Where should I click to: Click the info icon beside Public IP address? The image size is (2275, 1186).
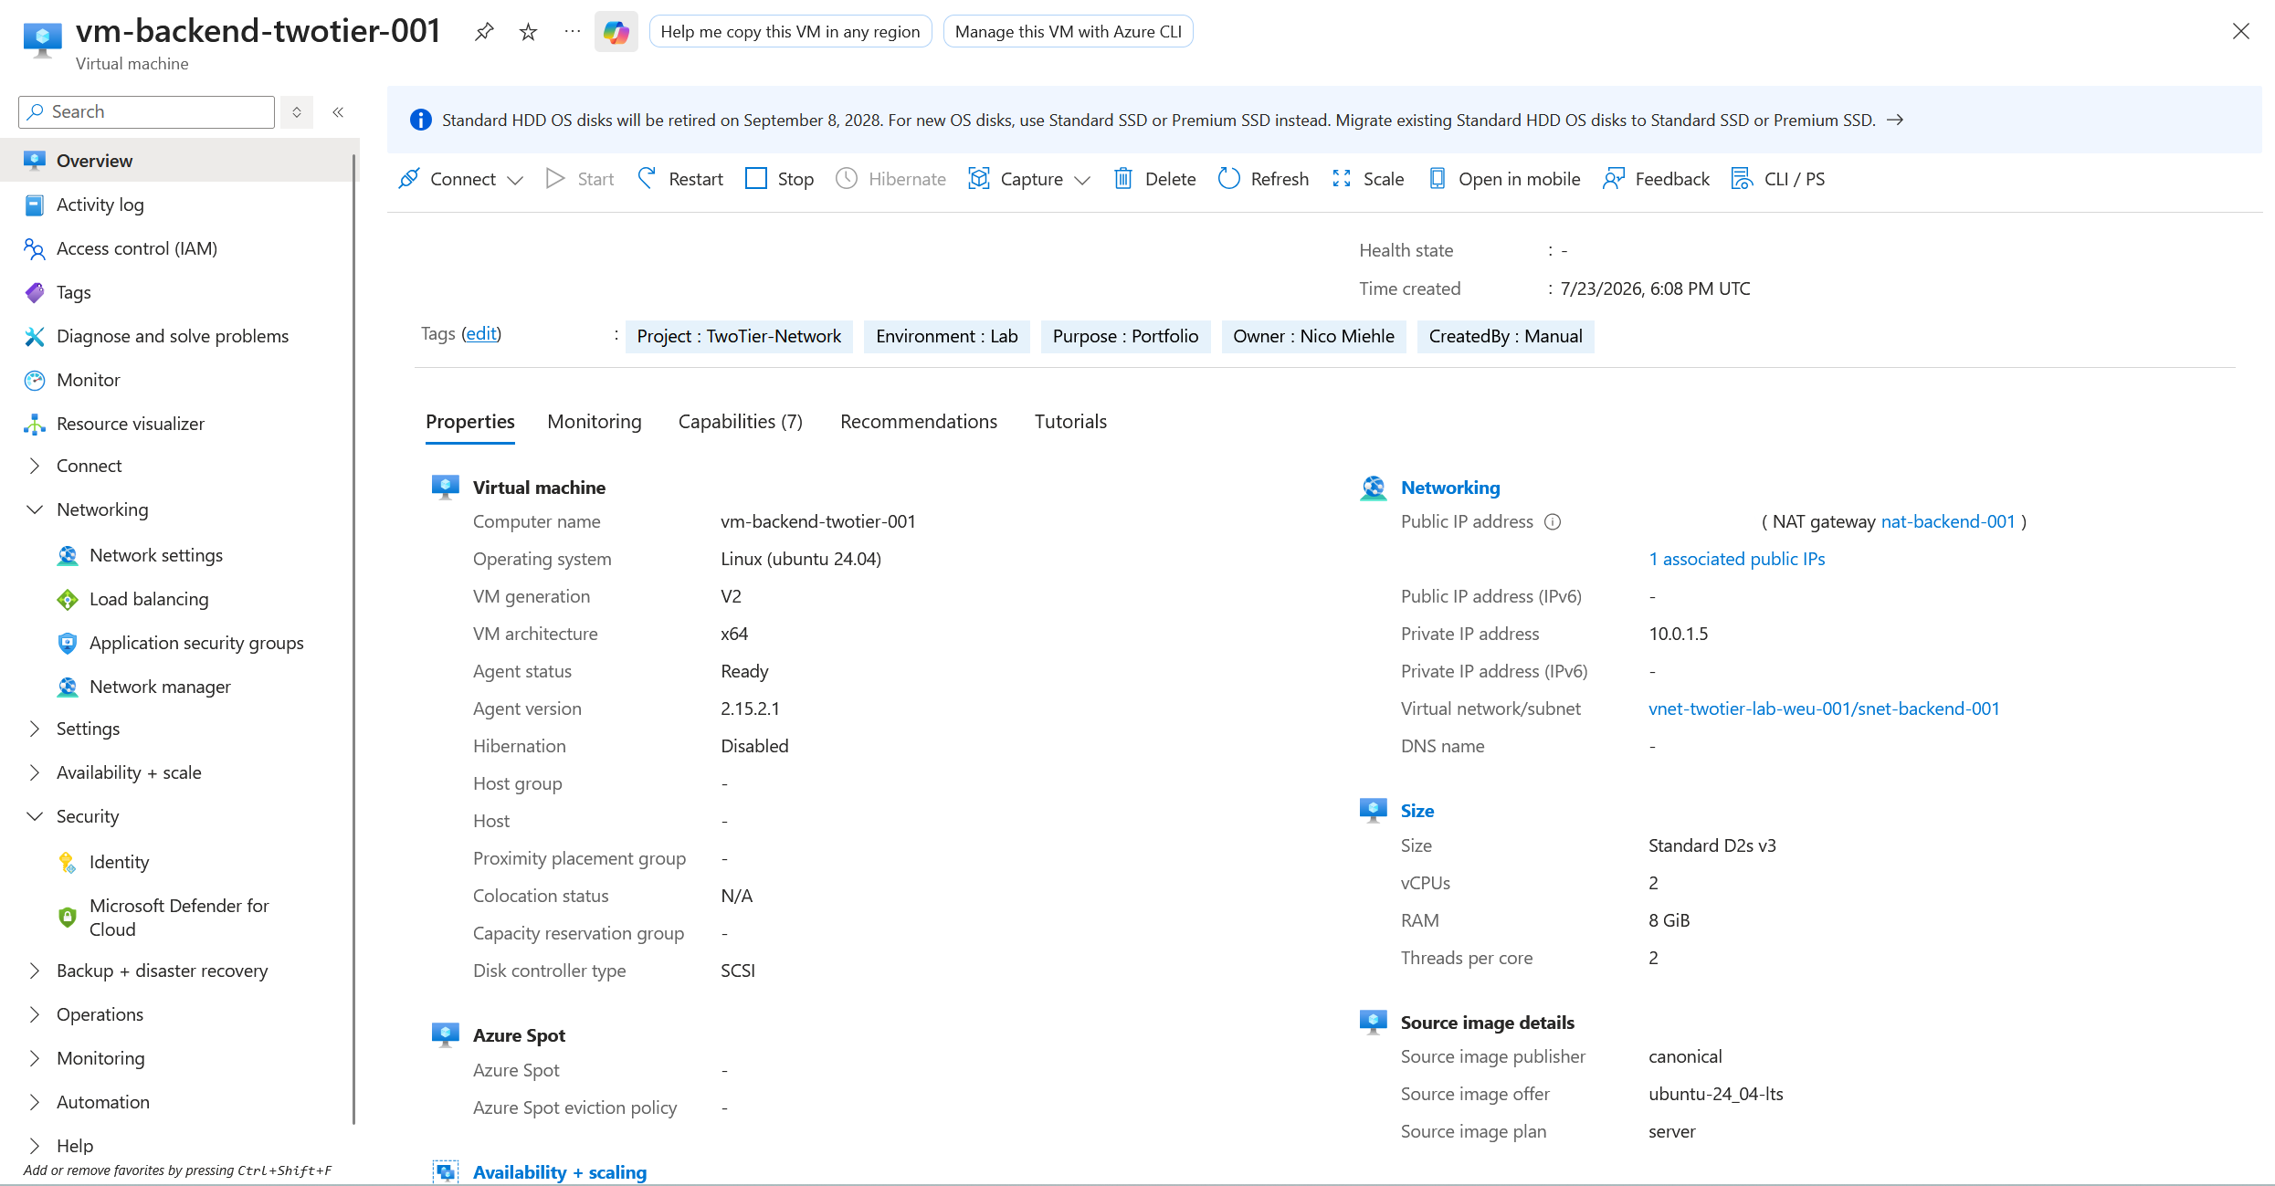(x=1553, y=522)
